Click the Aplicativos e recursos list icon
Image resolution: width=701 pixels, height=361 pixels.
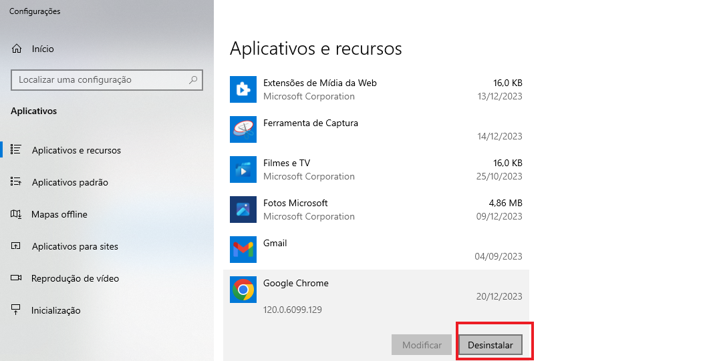pyautogui.click(x=16, y=149)
